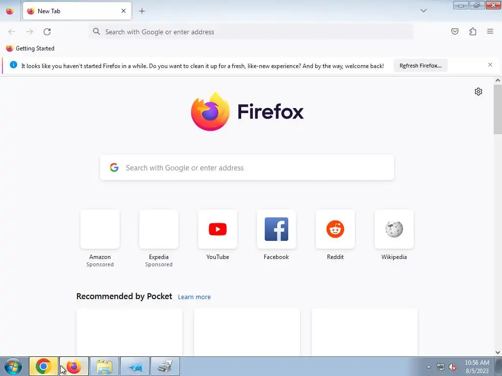The width and height of the screenshot is (502, 376).
Task: Close the New Tab tab
Action: [124, 11]
